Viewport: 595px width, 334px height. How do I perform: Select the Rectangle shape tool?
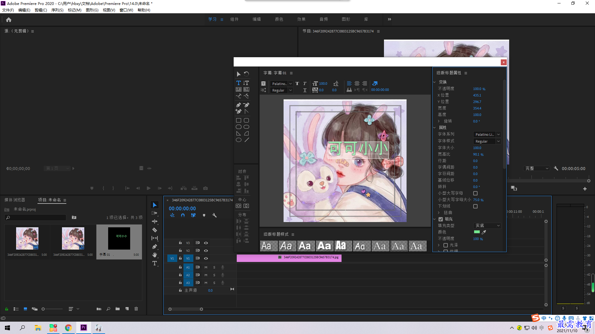pyautogui.click(x=239, y=120)
